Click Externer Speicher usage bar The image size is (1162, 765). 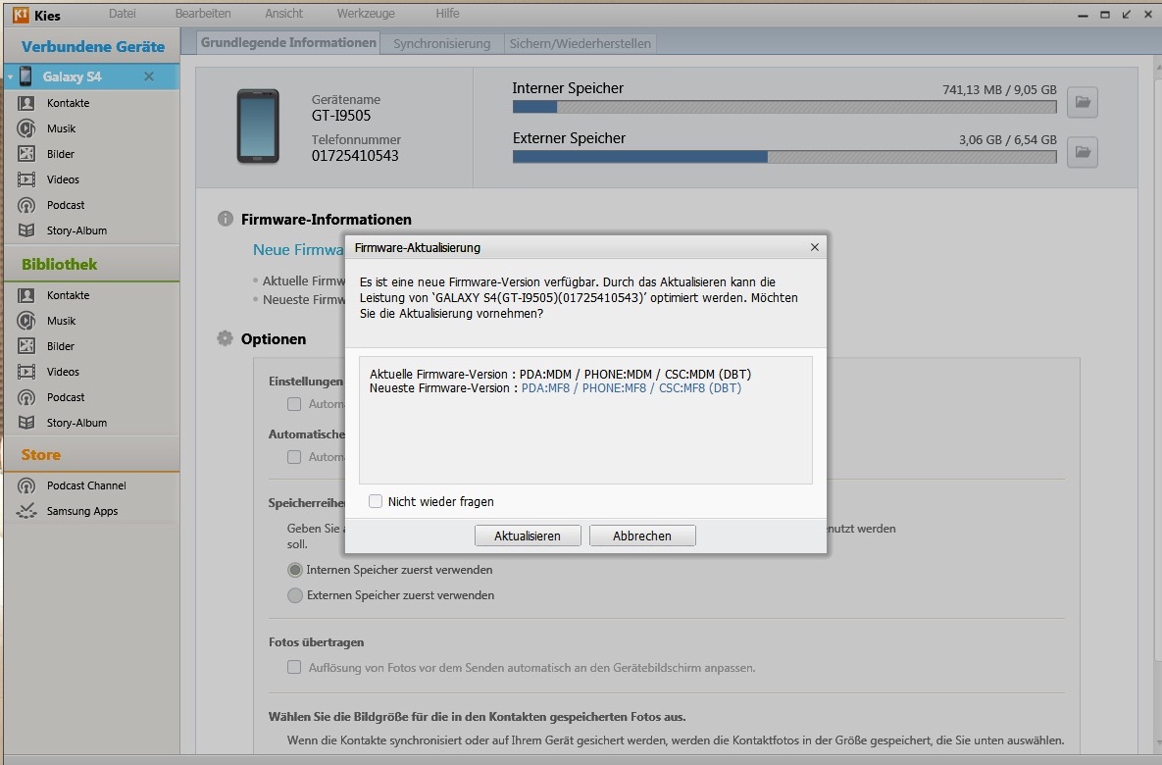[x=784, y=157]
